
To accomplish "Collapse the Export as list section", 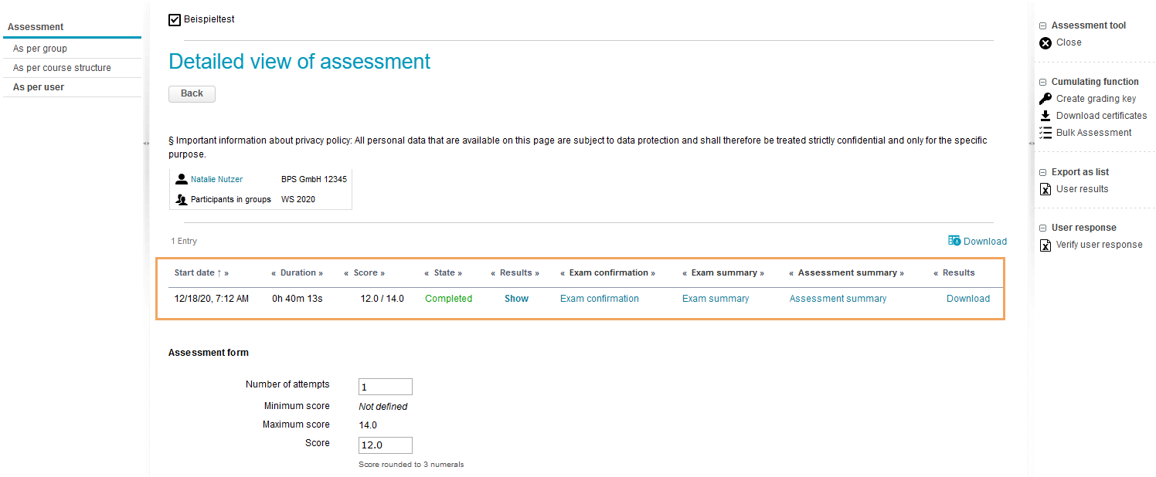I will (x=1043, y=173).
